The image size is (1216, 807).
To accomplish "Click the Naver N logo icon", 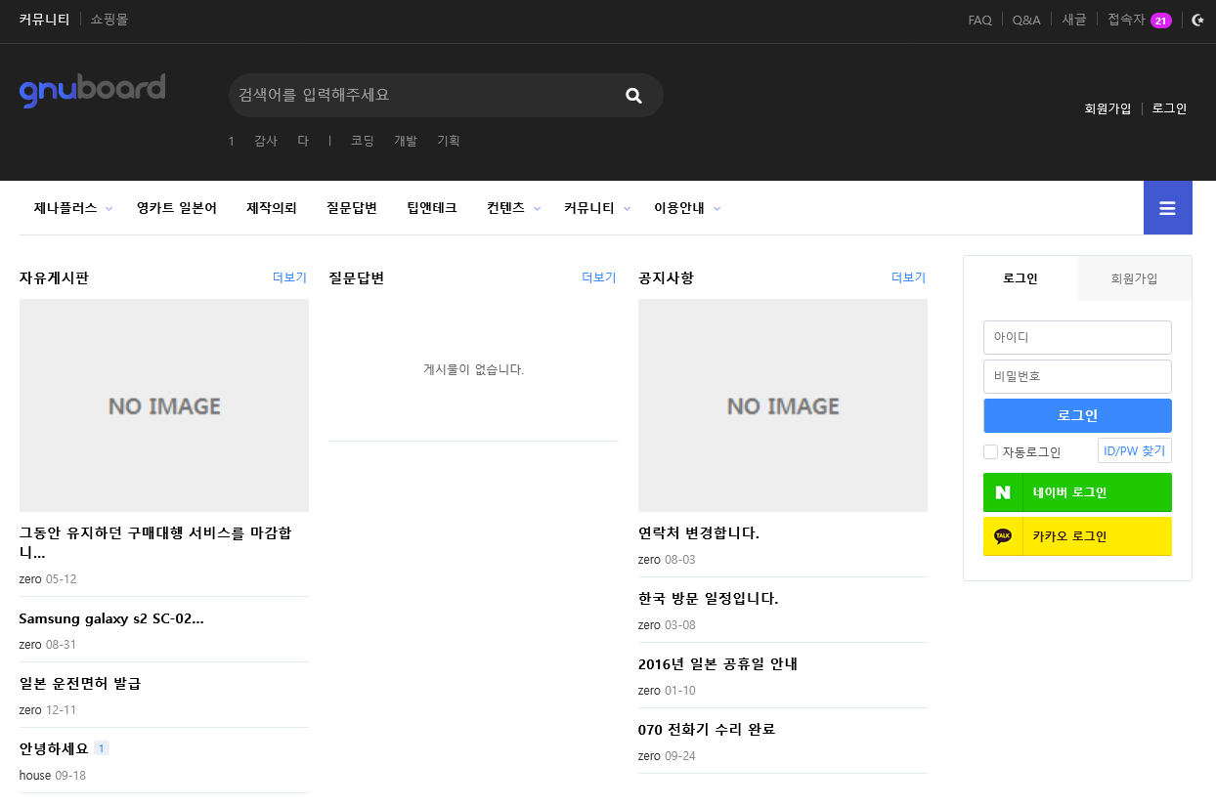I will coord(1003,492).
